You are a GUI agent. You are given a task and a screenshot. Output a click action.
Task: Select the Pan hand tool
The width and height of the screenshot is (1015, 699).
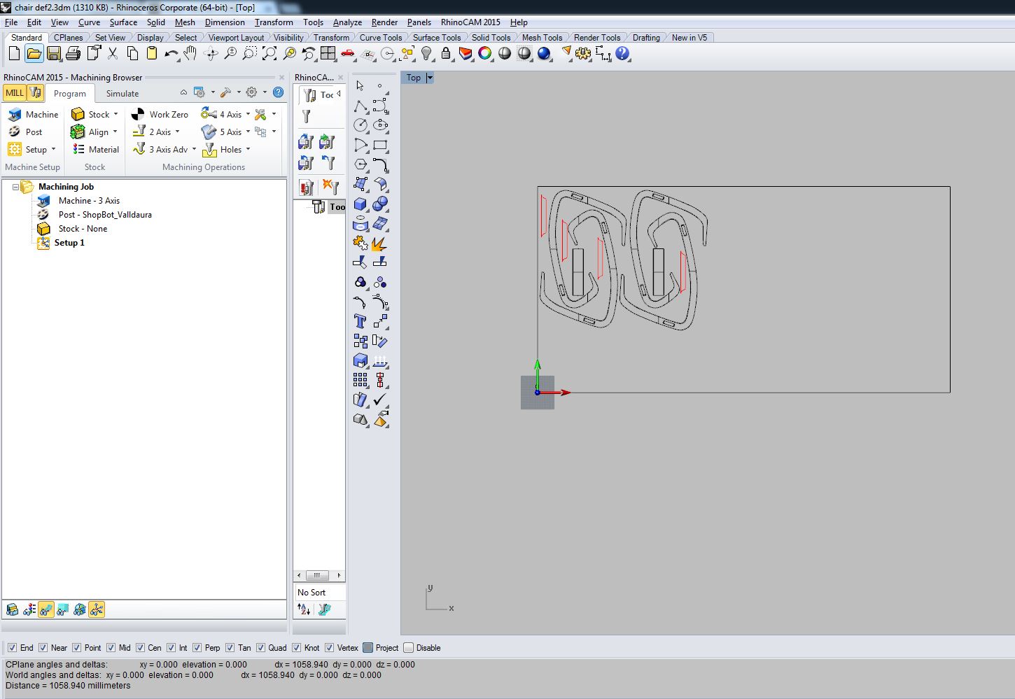coord(190,54)
